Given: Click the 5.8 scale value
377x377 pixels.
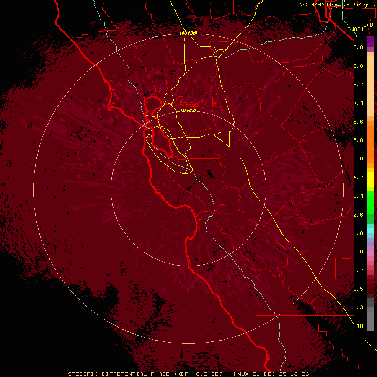Looking at the screenshot, I should [x=358, y=140].
